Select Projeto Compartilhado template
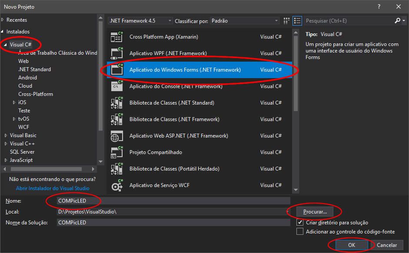Image resolution: width=409 pixels, height=253 pixels. [x=200, y=152]
